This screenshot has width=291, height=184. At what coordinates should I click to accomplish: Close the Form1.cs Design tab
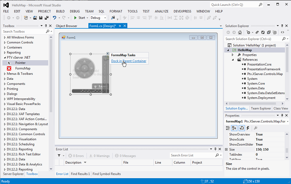tap(125, 26)
